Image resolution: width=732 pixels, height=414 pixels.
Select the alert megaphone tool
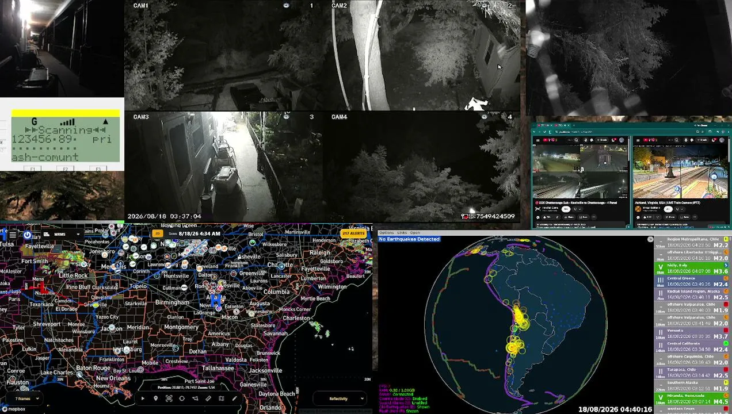(x=195, y=398)
